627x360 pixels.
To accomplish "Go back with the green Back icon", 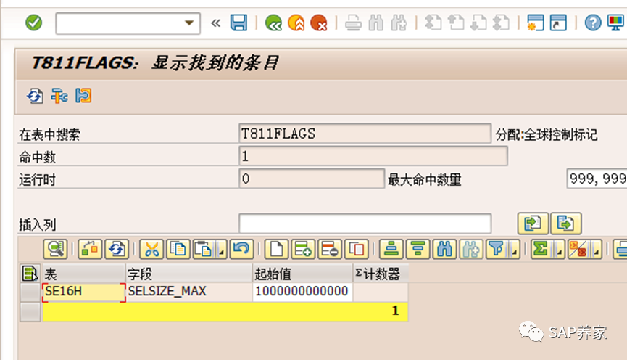I will [x=273, y=22].
